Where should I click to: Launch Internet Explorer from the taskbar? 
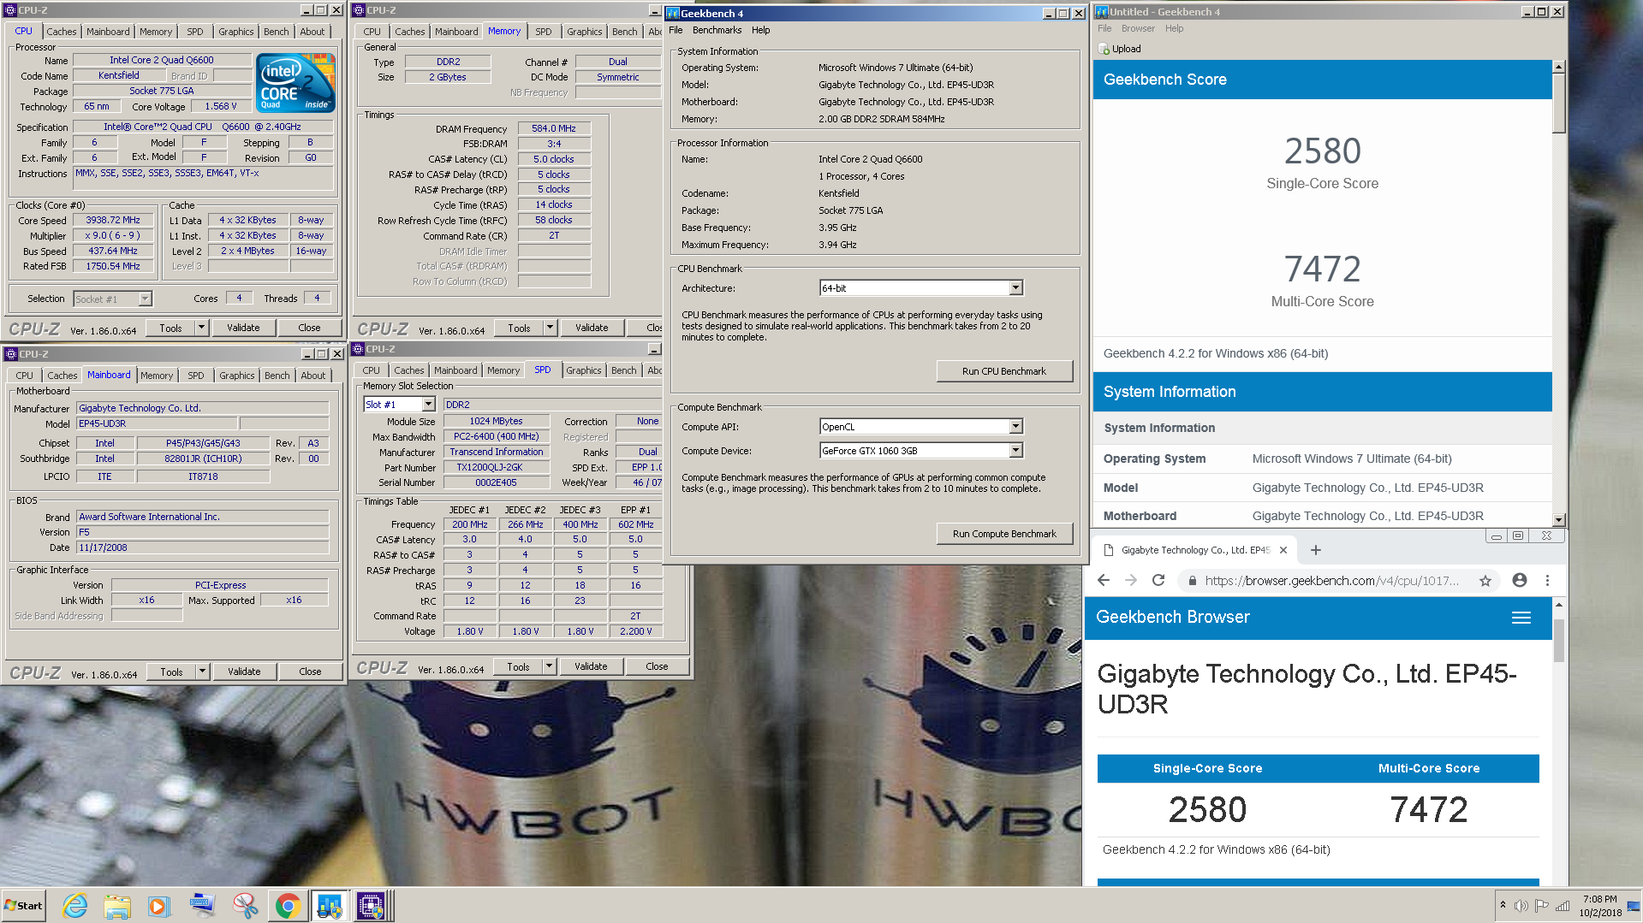tap(75, 906)
